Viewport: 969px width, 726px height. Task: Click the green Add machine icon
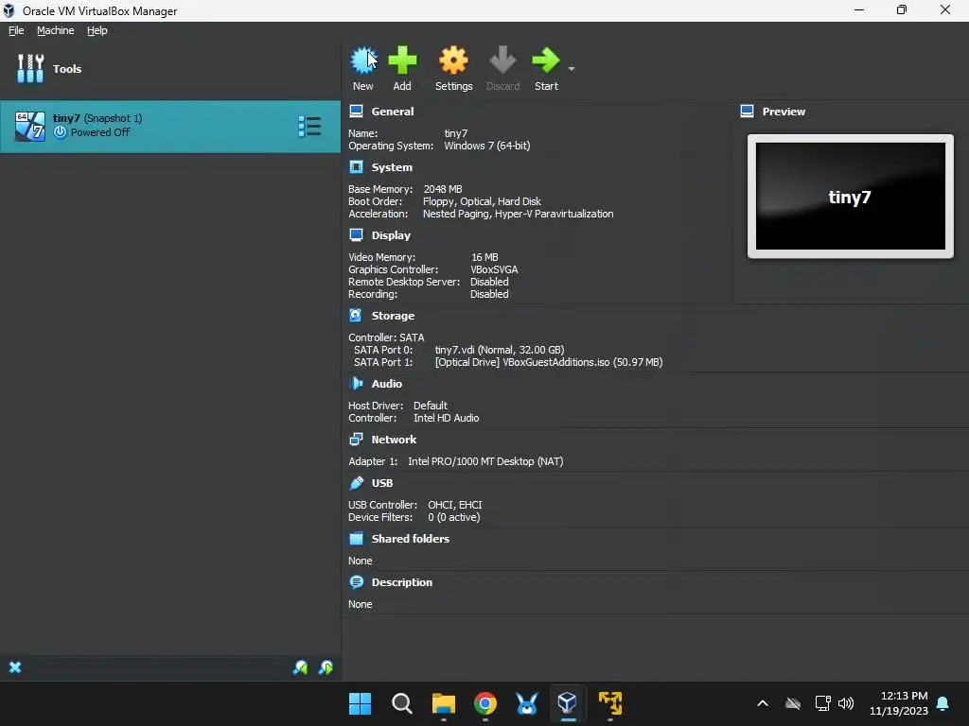(x=402, y=60)
